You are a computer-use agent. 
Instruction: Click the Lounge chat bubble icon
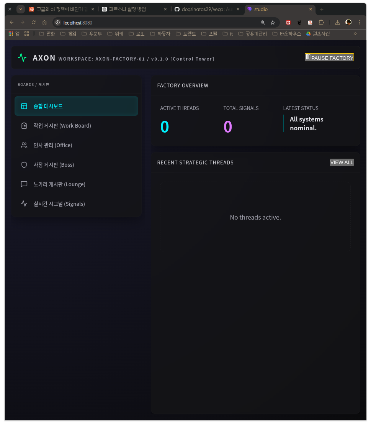pyautogui.click(x=24, y=184)
